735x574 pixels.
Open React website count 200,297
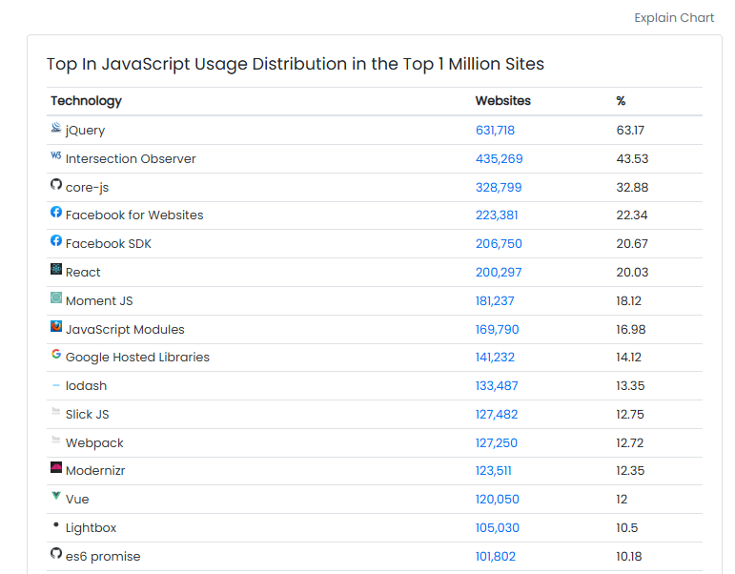coord(499,272)
